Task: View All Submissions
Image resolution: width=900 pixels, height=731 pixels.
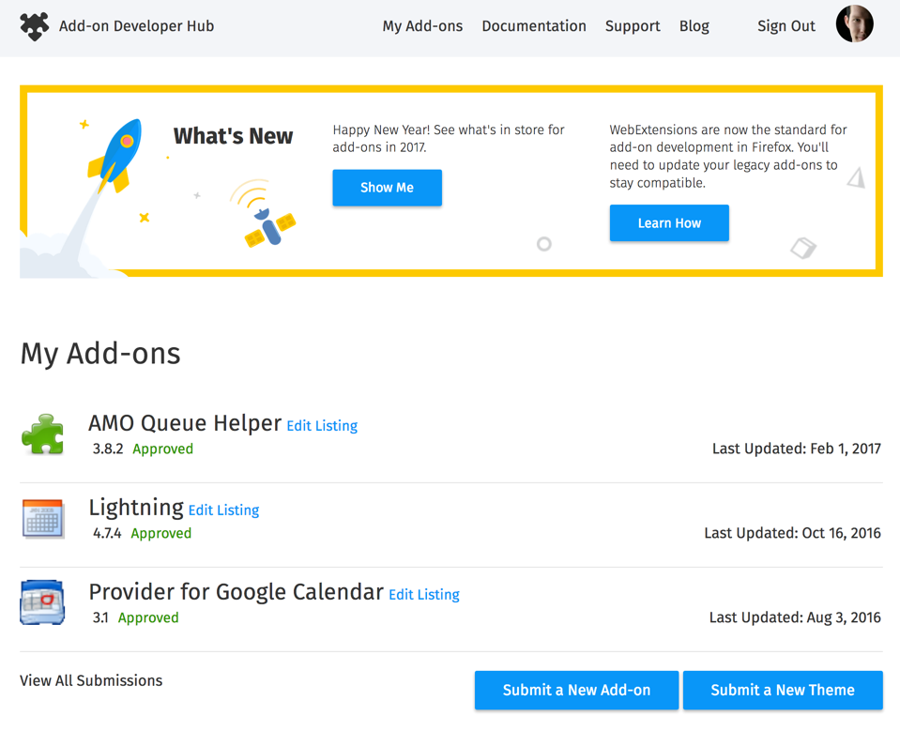Action: pyautogui.click(x=90, y=680)
